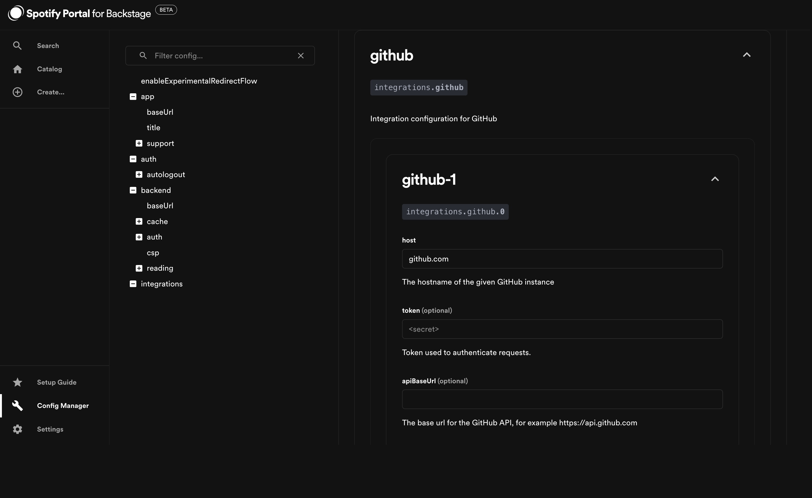Collapse the github-1 subsection chevron
This screenshot has width=812, height=498.
(x=715, y=178)
